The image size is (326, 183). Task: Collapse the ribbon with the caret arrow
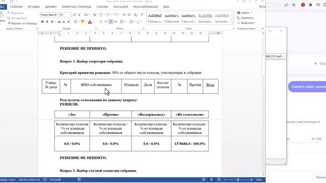(x=262, y=28)
